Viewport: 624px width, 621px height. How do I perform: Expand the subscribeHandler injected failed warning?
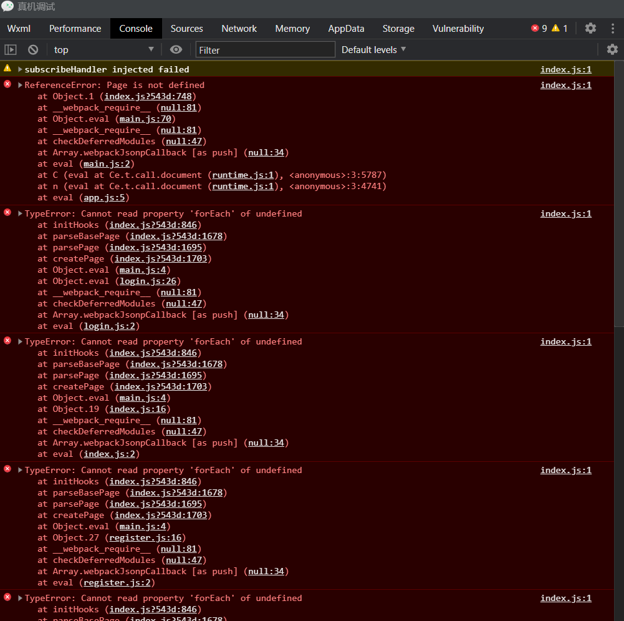click(19, 69)
